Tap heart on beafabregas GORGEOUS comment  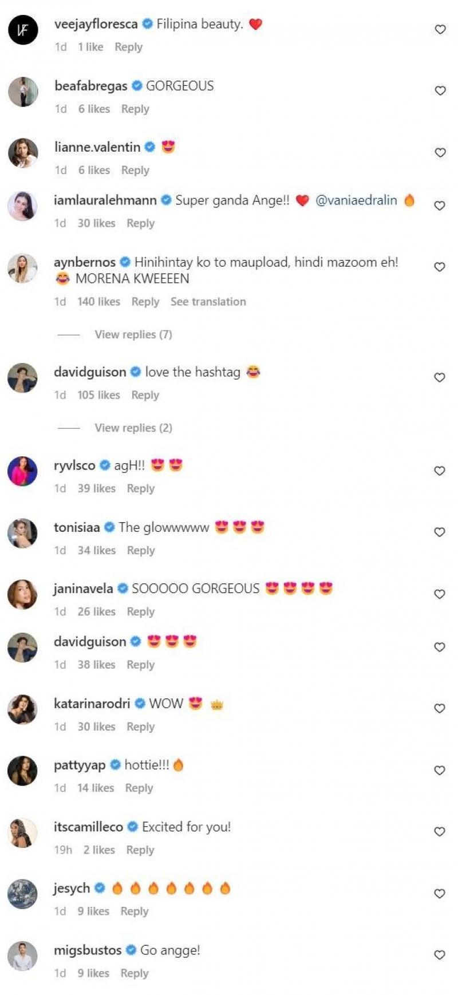point(440,90)
